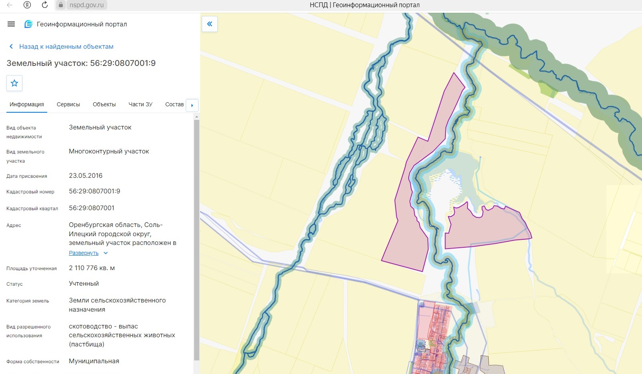Go back via the Назад chevron arrow
Screen dimensions: 642x374
click(x=11, y=46)
